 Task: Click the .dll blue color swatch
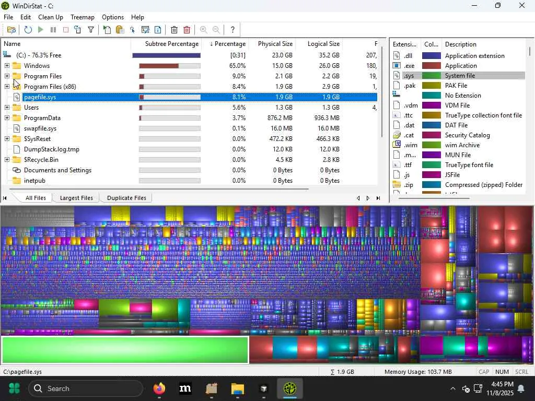coord(431,55)
